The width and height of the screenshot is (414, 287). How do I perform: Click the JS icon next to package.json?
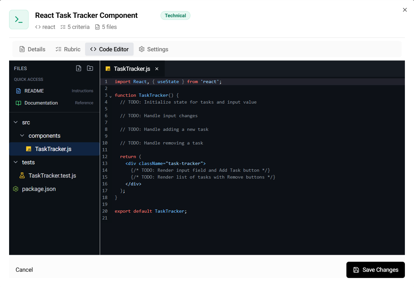click(x=15, y=189)
